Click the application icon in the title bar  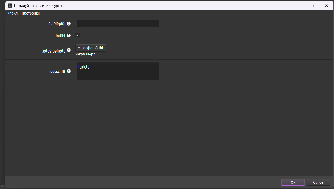(10, 5)
